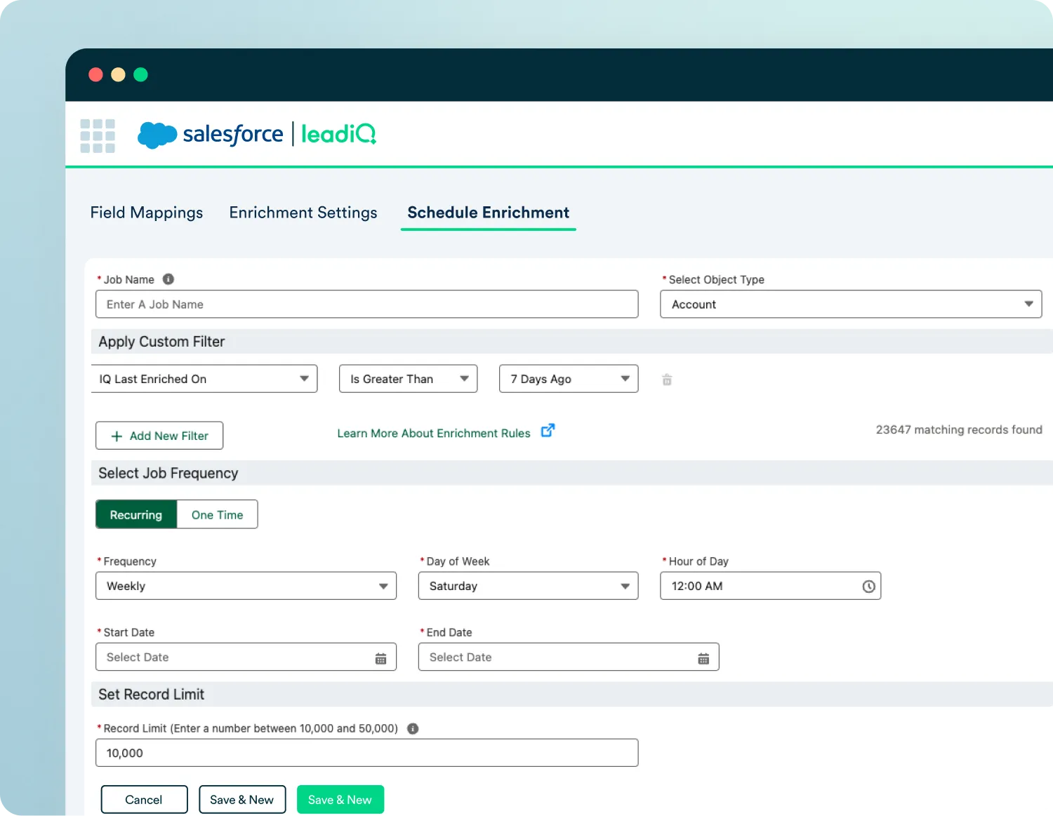The width and height of the screenshot is (1053, 816).
Task: Expand the Select Object Type dropdown
Action: click(850, 305)
